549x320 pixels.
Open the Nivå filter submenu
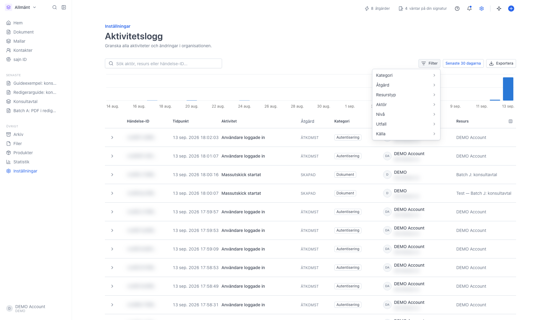tap(406, 114)
